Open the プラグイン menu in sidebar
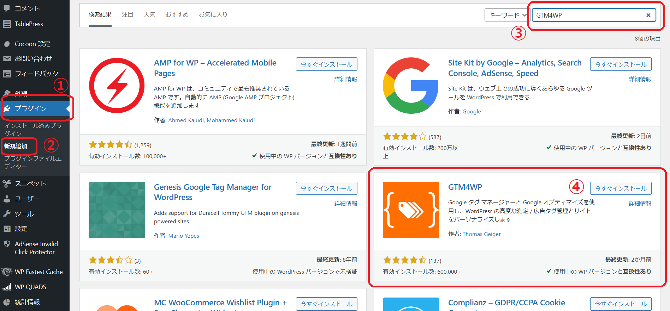Image resolution: width=670 pixels, height=311 pixels. point(35,108)
